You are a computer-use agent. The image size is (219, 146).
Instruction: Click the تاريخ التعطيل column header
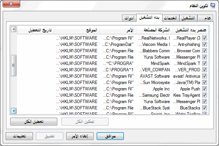36,30
